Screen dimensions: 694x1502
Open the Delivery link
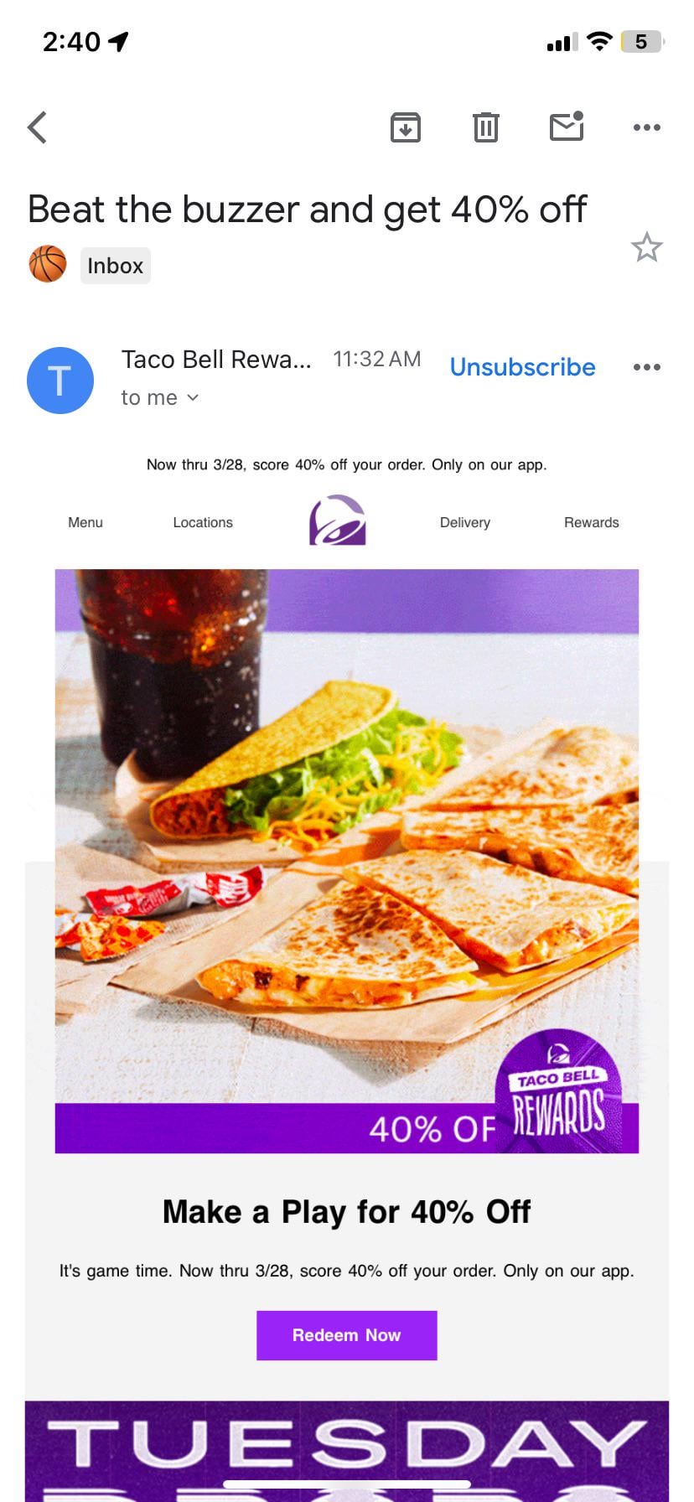(465, 522)
